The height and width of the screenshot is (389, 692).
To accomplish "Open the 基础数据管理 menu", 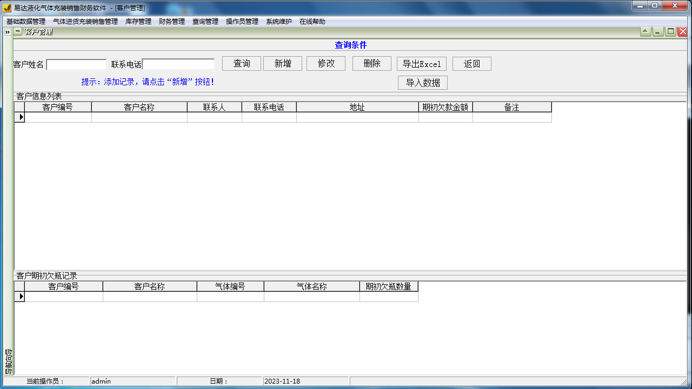I will pos(26,22).
